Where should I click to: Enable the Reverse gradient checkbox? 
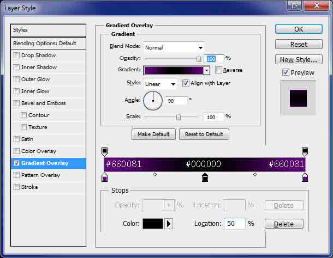coord(219,70)
